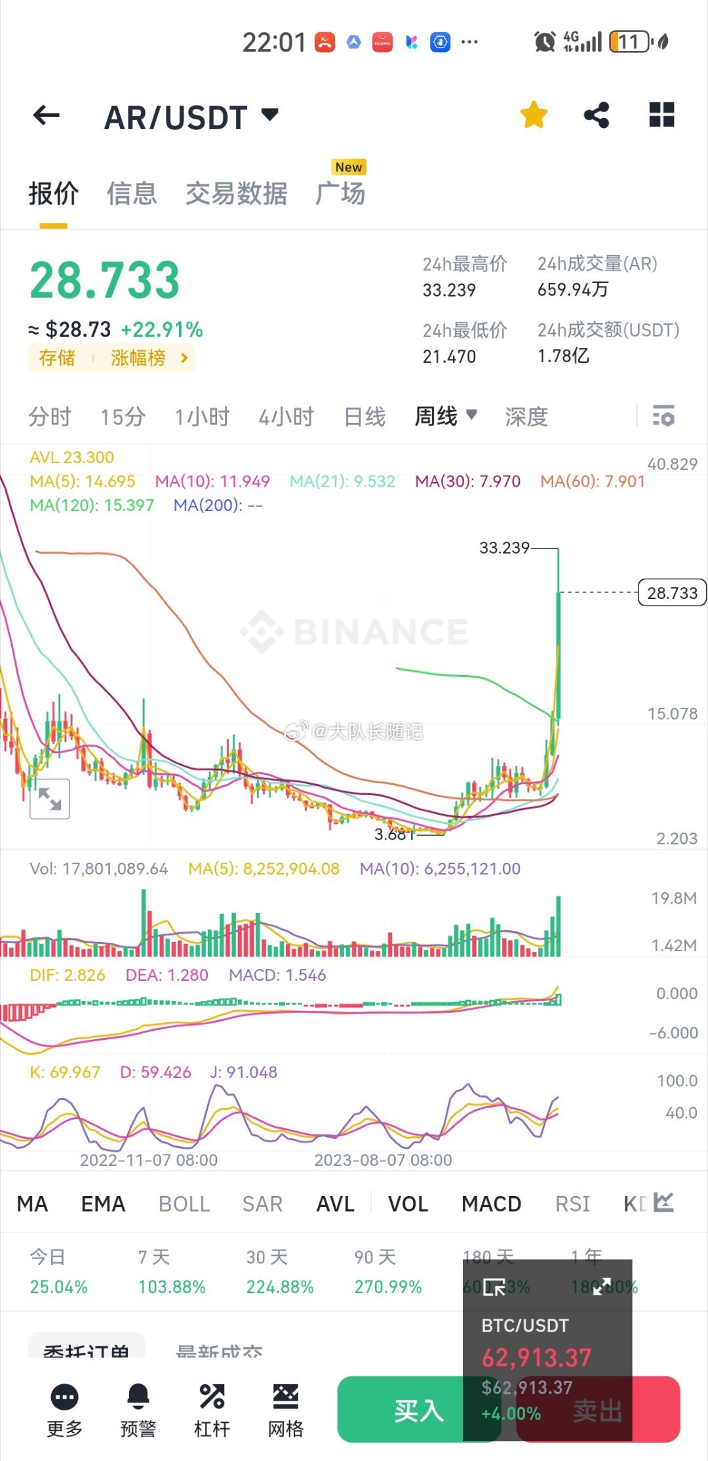Image resolution: width=708 pixels, height=1461 pixels.
Task: Tap the 更多 more icon
Action: pyautogui.click(x=64, y=1397)
